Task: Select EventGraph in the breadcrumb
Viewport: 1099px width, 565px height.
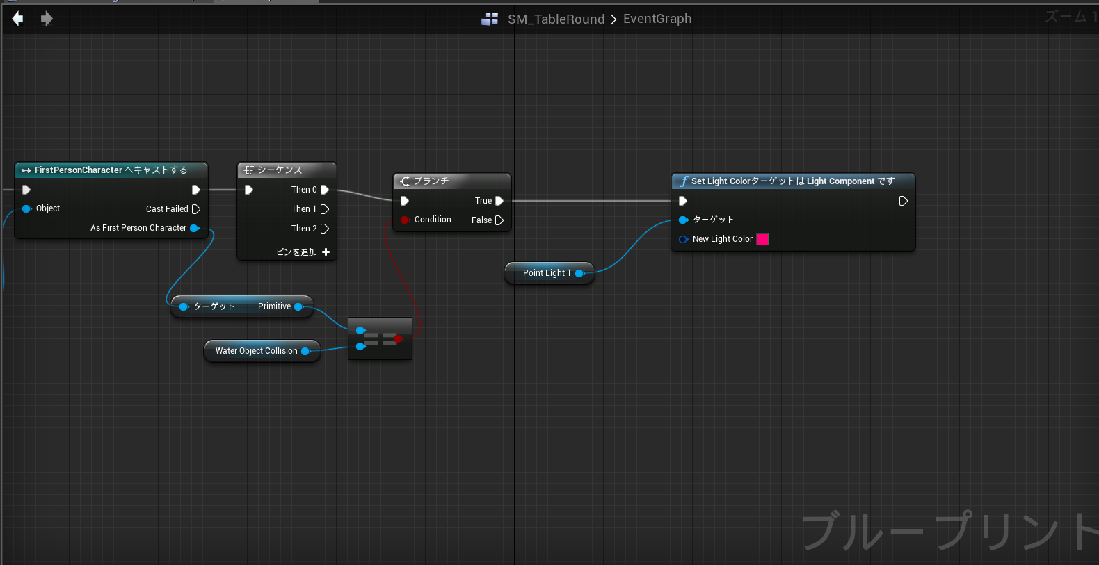Action: (x=657, y=19)
